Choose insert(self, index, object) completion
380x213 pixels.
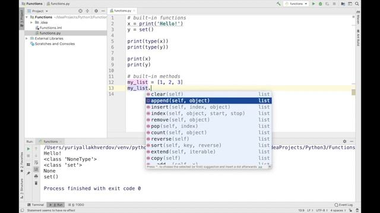208,107
